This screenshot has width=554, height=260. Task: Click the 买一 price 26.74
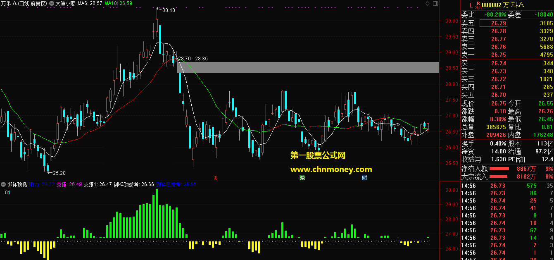[498, 63]
